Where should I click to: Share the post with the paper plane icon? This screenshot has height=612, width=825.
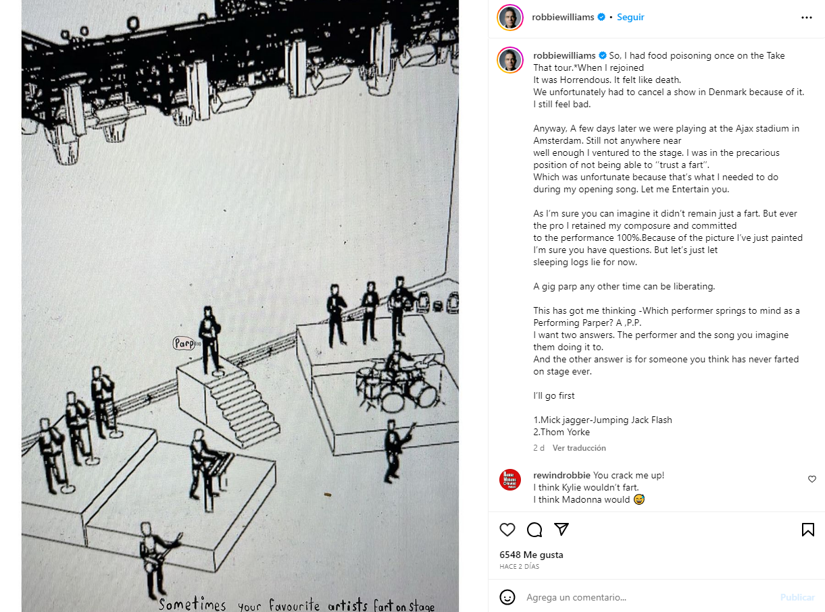point(561,529)
